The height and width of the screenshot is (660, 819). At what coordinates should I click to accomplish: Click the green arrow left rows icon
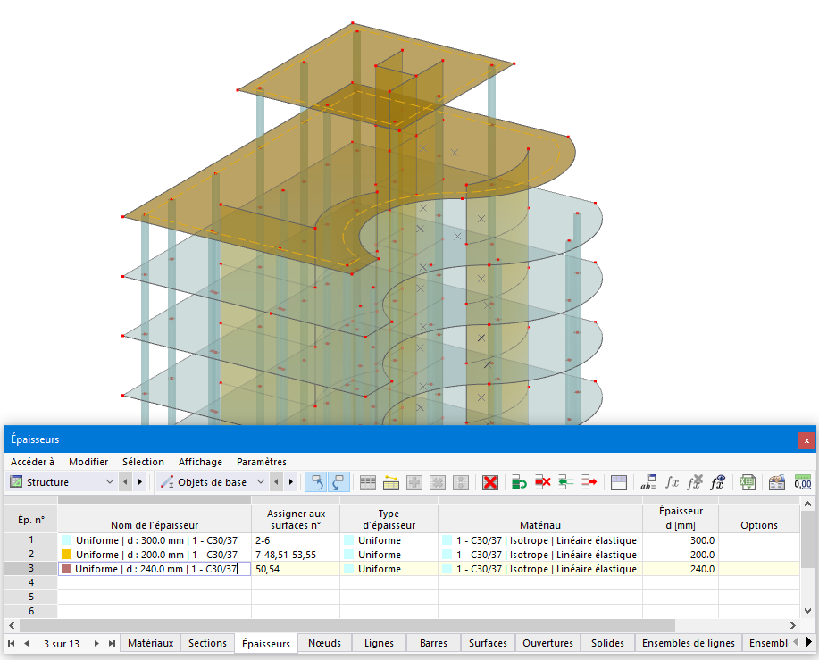(565, 482)
